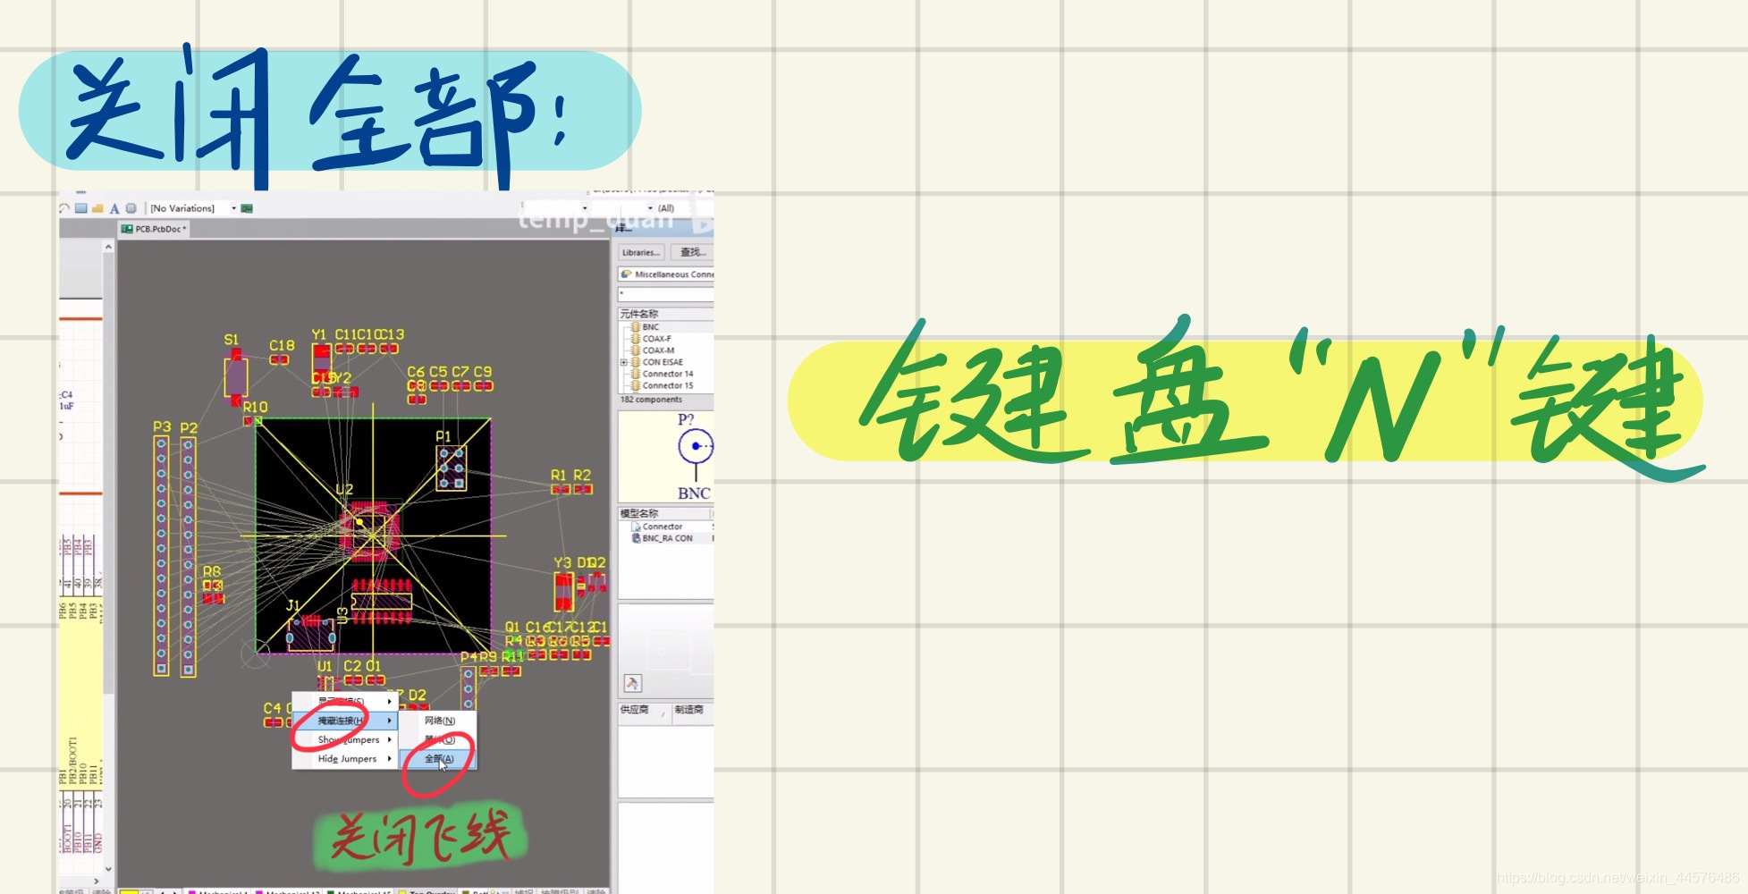Click the 182 components count label

pos(651,400)
